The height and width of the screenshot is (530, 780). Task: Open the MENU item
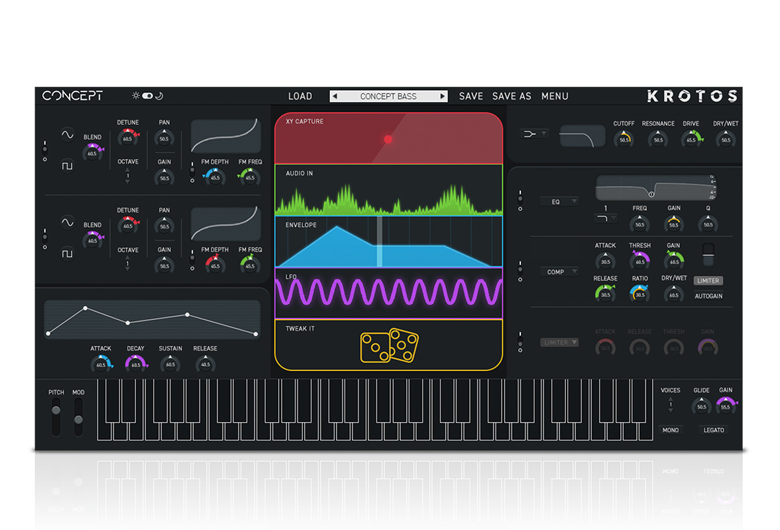click(555, 96)
